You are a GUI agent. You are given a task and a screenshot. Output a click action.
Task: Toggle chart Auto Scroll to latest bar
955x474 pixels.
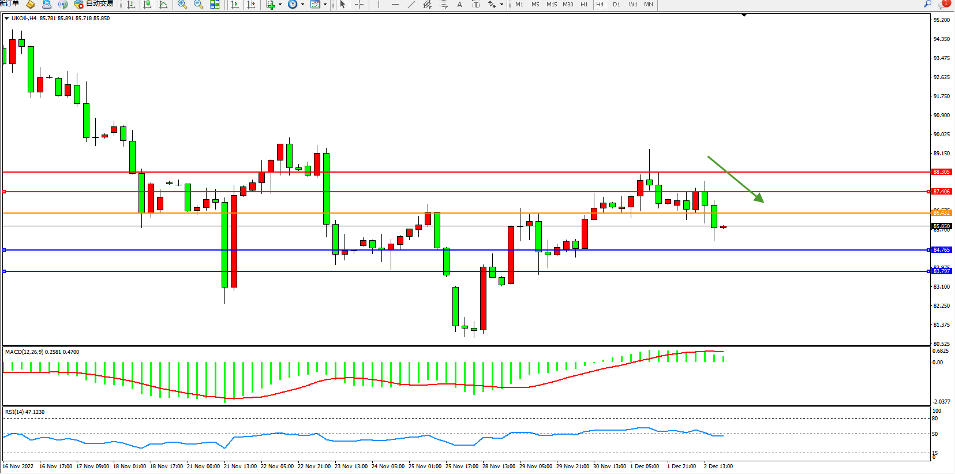[x=235, y=5]
